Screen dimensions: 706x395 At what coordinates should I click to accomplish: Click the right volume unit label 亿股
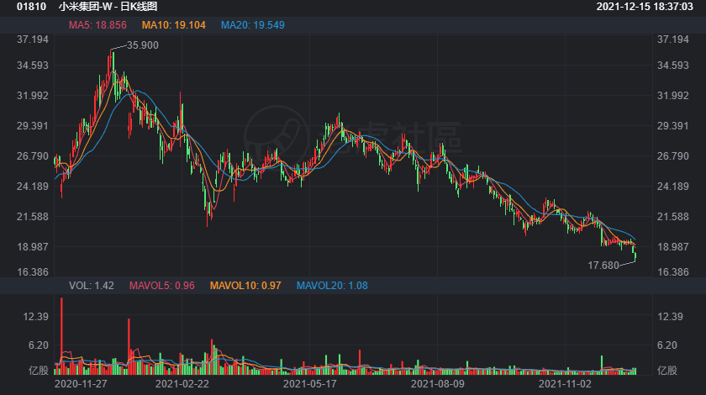tap(667, 371)
